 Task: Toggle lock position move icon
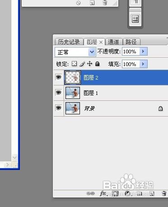pyautogui.click(x=90, y=64)
